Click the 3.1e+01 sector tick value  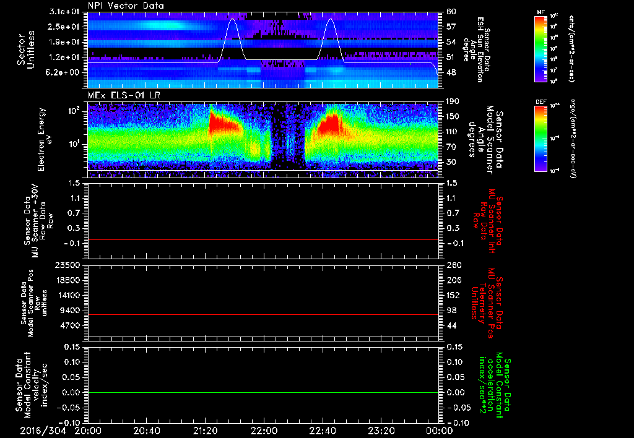(64, 12)
